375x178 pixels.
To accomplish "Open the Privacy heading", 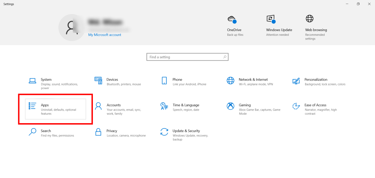I will point(112,131).
